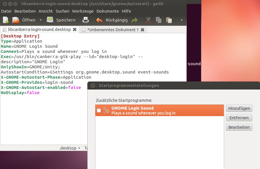Click the AutostartCondition line
Viewport: 260px width, 169px height.
pyautogui.click(x=85, y=72)
